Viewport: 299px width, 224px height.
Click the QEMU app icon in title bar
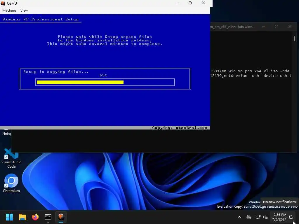[x=3, y=3]
